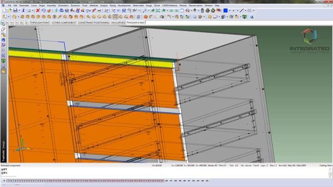Viewport: 333px width, 187px height.
Task: Click the blue information icon in toolbar
Action: (23, 10)
